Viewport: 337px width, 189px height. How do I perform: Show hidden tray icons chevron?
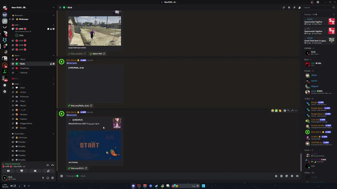[x=29, y=186]
